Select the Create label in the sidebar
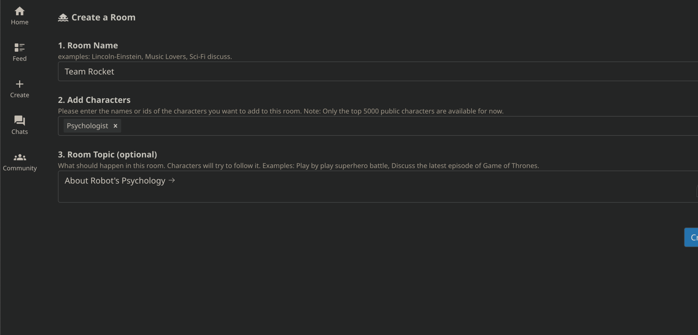The height and width of the screenshot is (335, 698). (x=20, y=95)
